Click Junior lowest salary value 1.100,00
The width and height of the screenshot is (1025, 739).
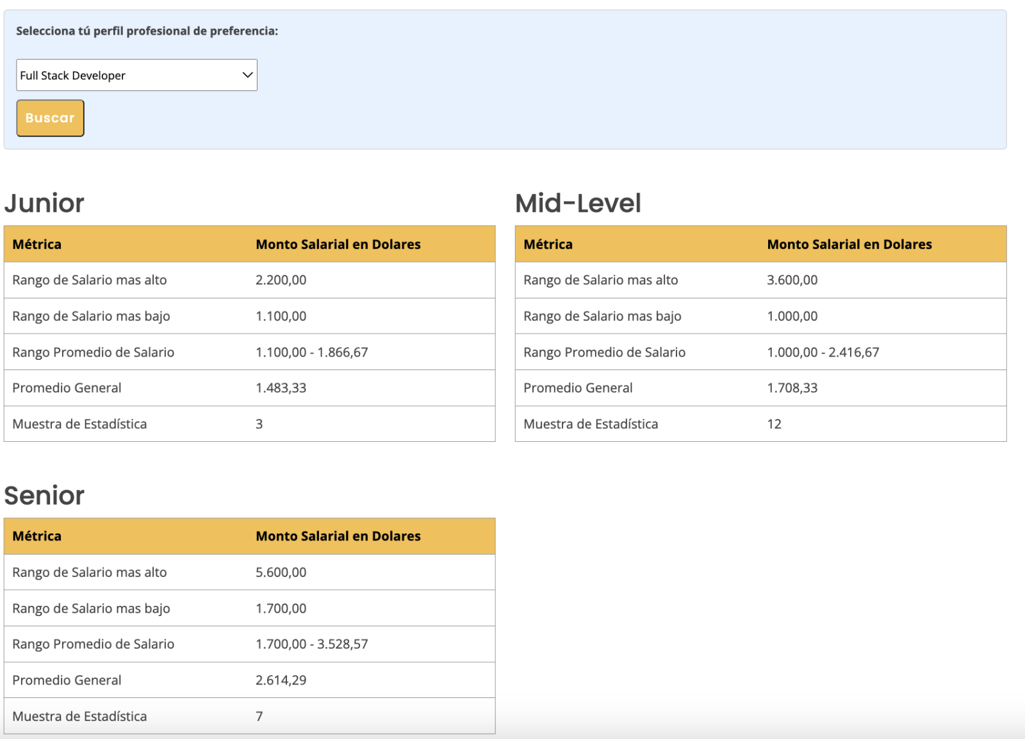281,316
